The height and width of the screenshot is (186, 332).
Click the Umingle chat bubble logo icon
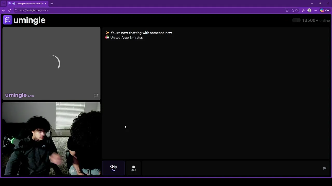(8, 20)
